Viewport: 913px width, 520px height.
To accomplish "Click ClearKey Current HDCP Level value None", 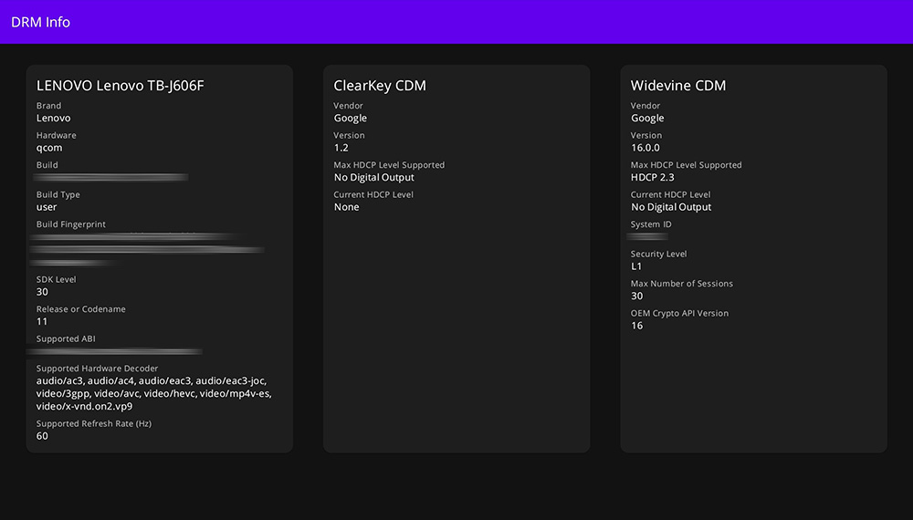I will 346,207.
